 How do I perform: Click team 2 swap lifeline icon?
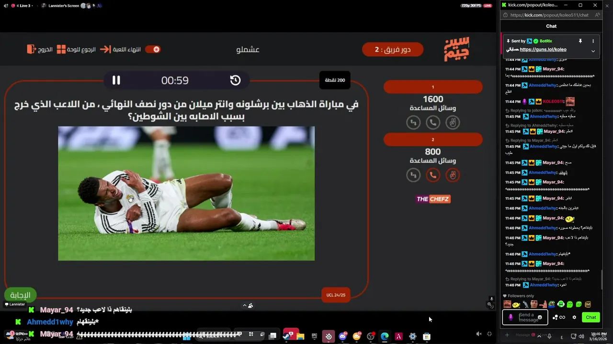click(x=413, y=175)
